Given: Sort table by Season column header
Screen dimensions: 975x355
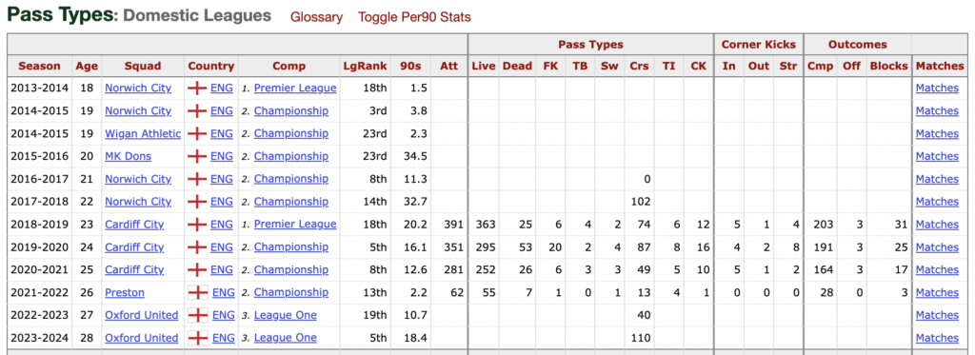Looking at the screenshot, I should [x=40, y=66].
